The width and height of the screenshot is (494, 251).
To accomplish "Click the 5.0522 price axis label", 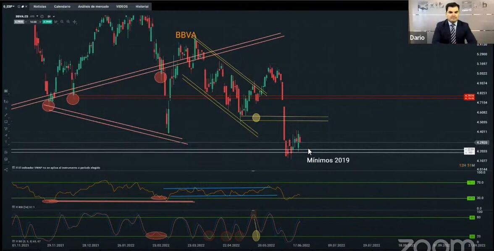I will [x=482, y=73].
